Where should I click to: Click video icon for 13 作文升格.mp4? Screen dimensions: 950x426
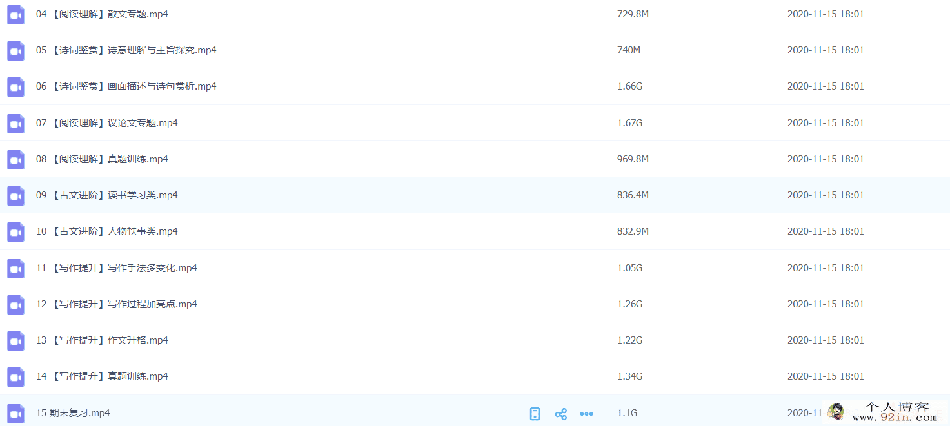click(x=15, y=340)
